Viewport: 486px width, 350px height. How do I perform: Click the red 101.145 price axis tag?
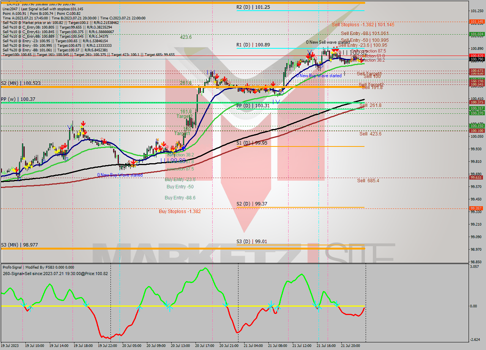(477, 22)
